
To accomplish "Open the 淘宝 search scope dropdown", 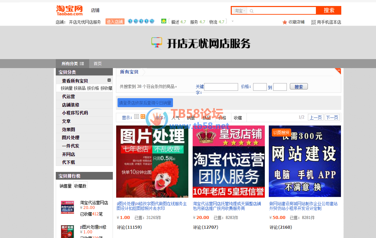I will [239, 11].
